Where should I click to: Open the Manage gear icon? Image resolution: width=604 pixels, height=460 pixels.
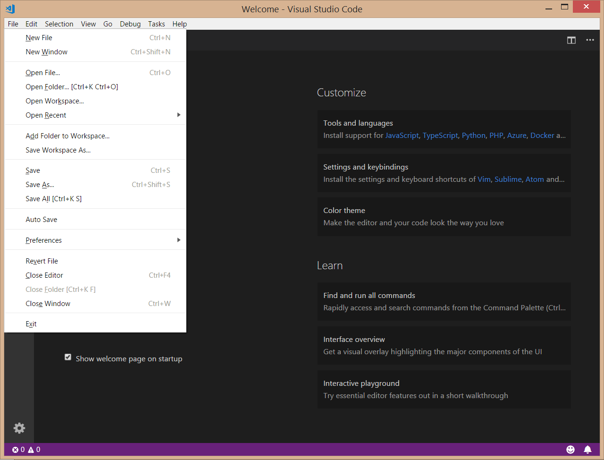point(19,428)
